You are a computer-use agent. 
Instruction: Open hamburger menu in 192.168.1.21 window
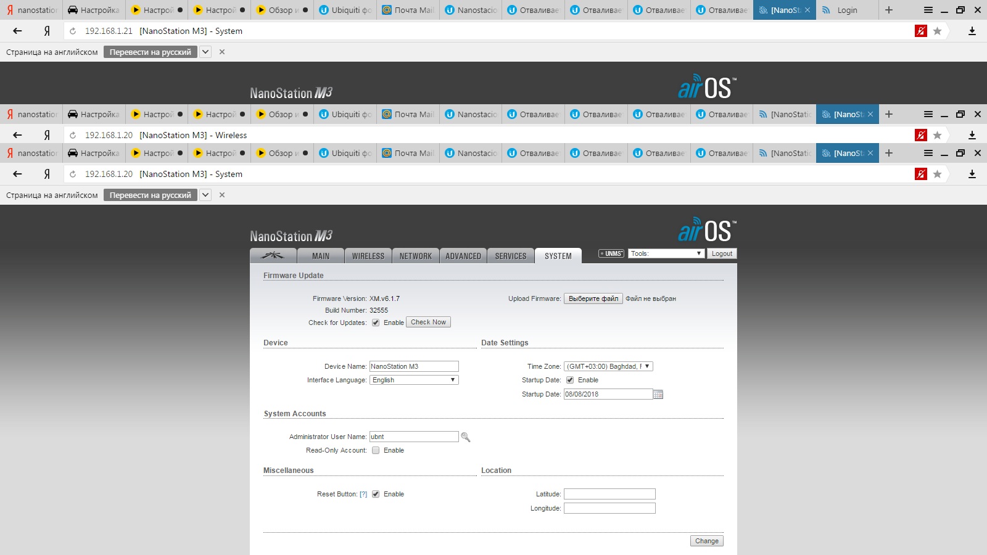pyautogui.click(x=928, y=10)
